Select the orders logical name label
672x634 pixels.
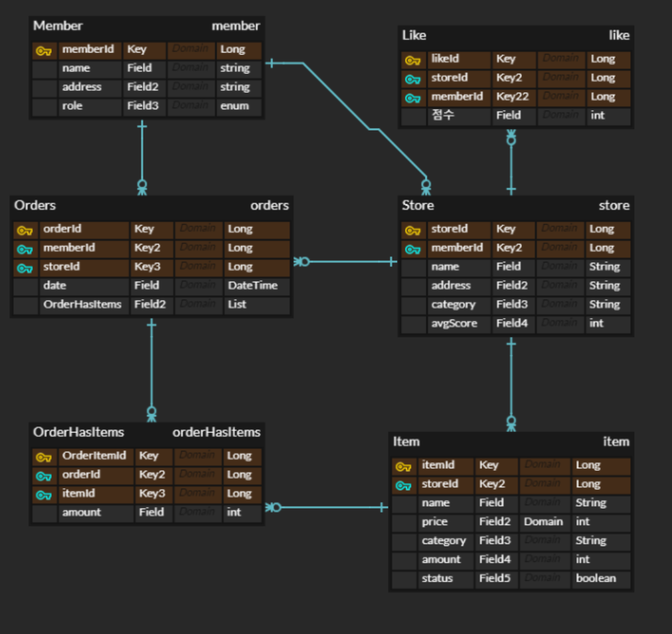270,206
